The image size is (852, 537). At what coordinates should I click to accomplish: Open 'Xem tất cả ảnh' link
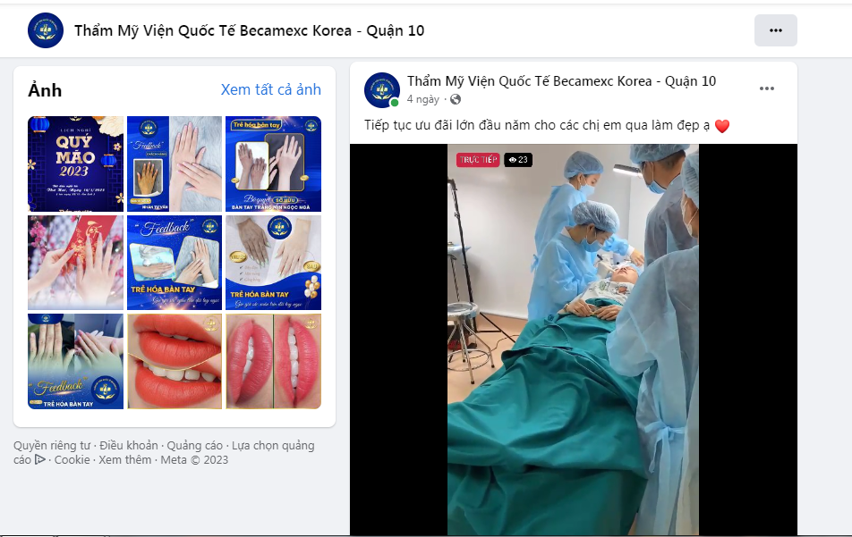(270, 89)
